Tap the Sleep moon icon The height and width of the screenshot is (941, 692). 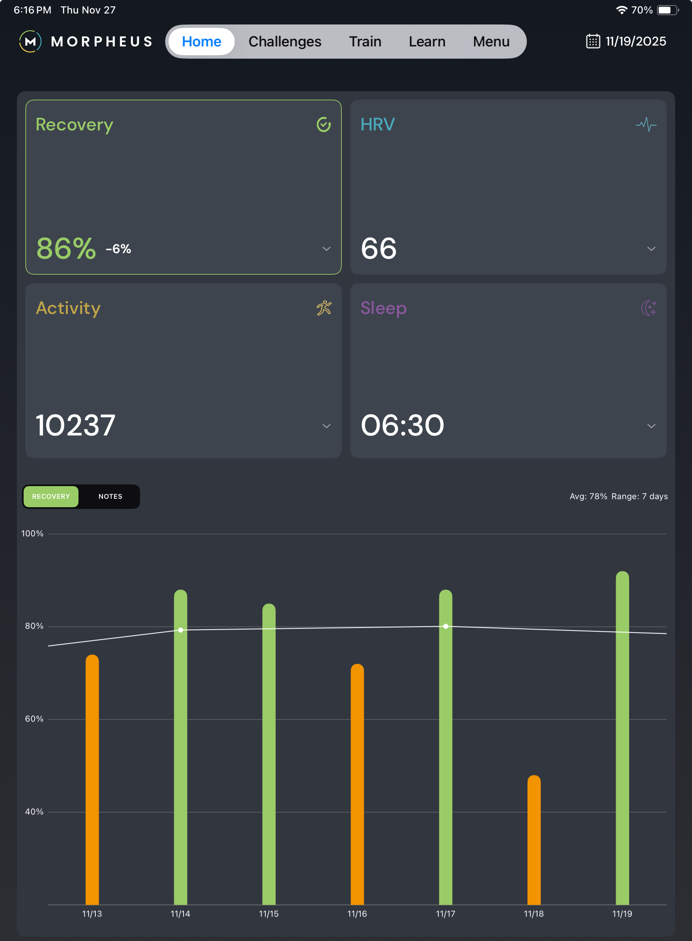[649, 308]
